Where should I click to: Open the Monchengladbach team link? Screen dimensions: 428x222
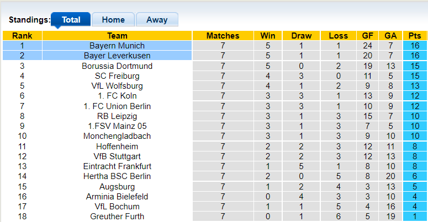tap(117, 136)
